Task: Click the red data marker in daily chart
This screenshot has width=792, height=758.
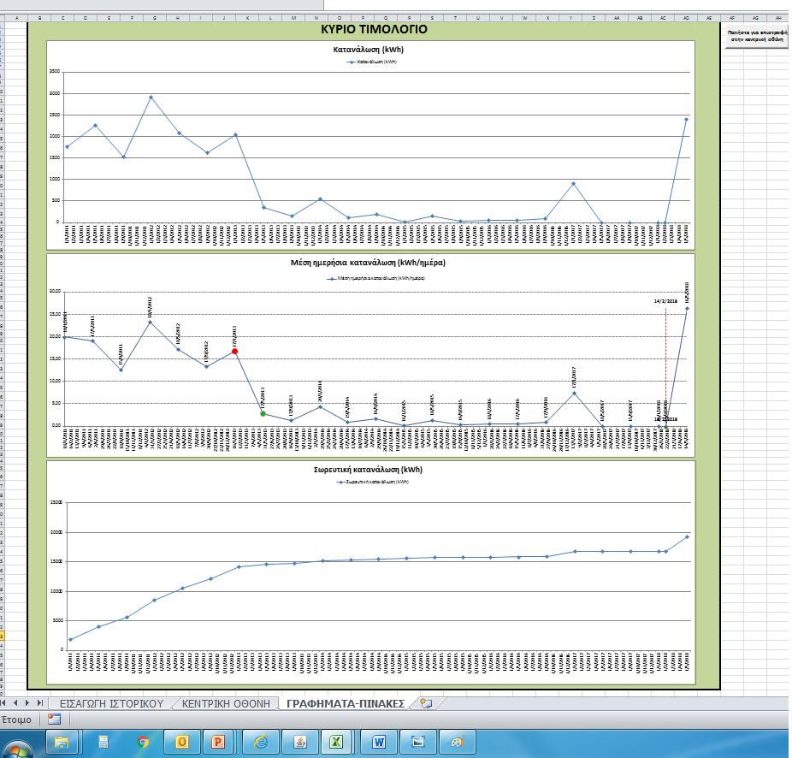Action: 235,352
